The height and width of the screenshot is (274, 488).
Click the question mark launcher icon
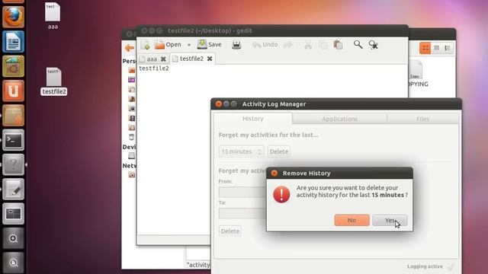click(x=13, y=164)
